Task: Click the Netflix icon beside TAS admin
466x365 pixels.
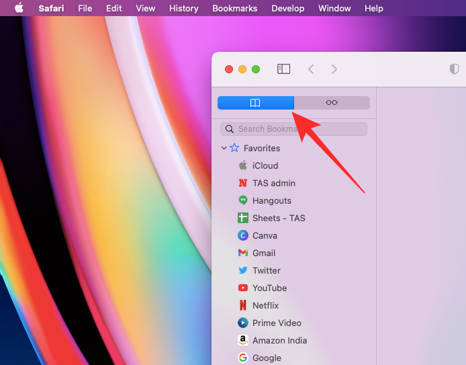Action: click(x=243, y=183)
